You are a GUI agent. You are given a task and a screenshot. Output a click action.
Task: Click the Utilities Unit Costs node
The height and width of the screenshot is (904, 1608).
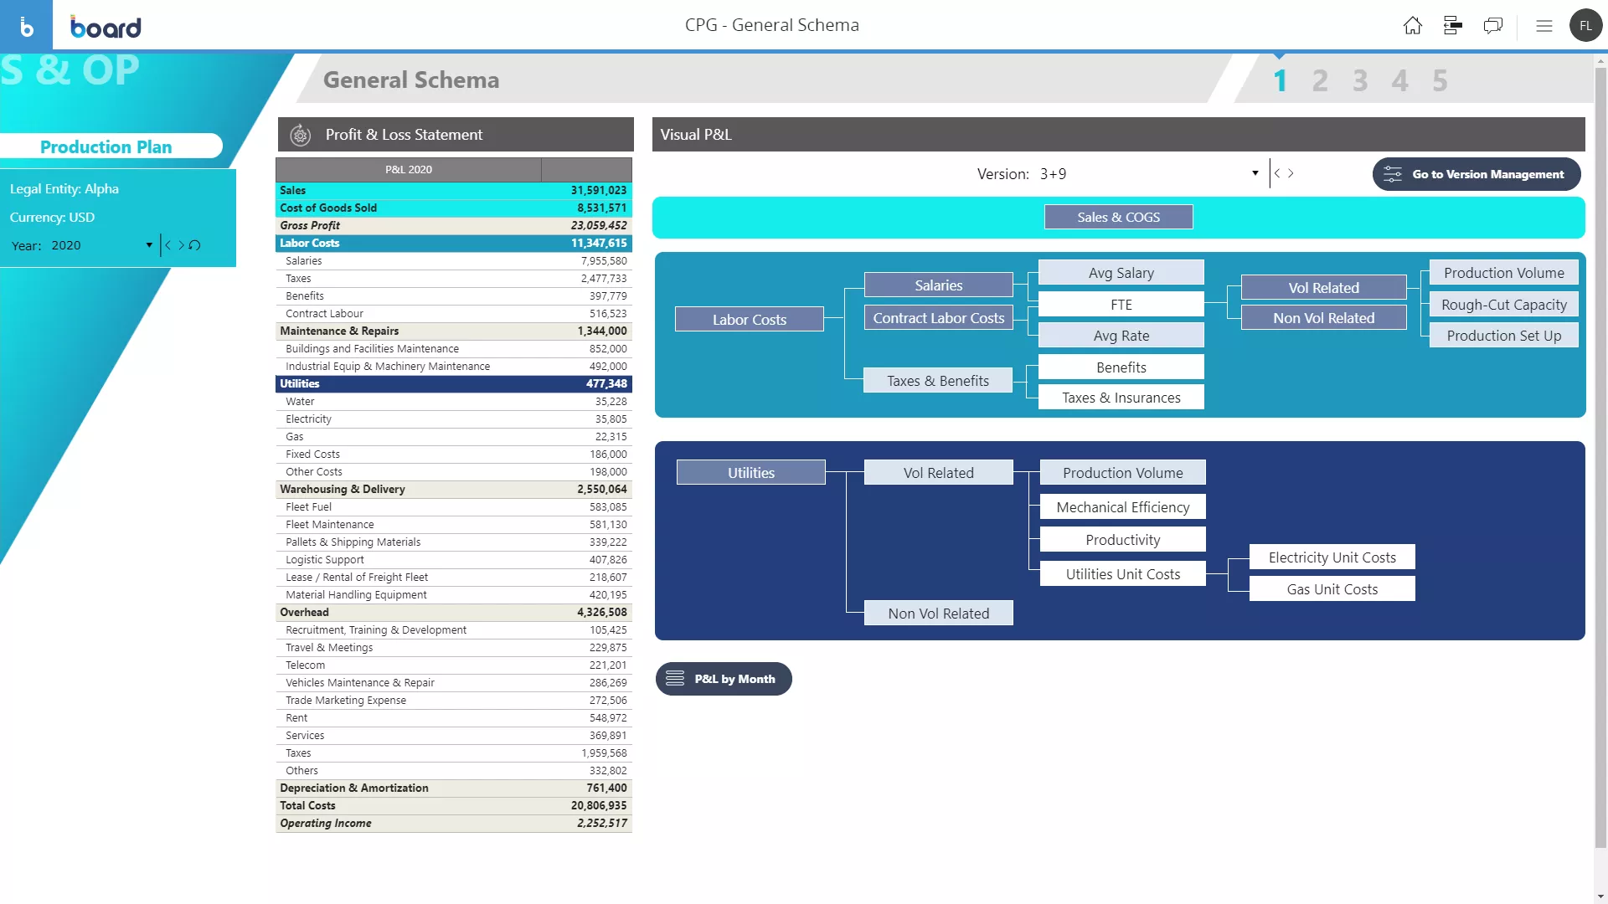pos(1122,574)
